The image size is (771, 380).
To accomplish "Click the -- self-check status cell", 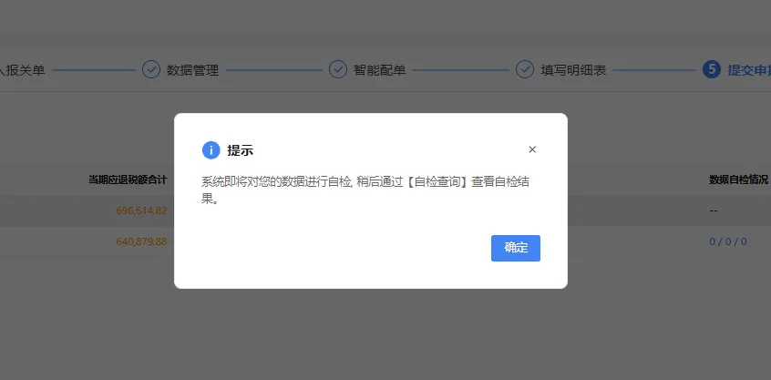I will point(714,211).
